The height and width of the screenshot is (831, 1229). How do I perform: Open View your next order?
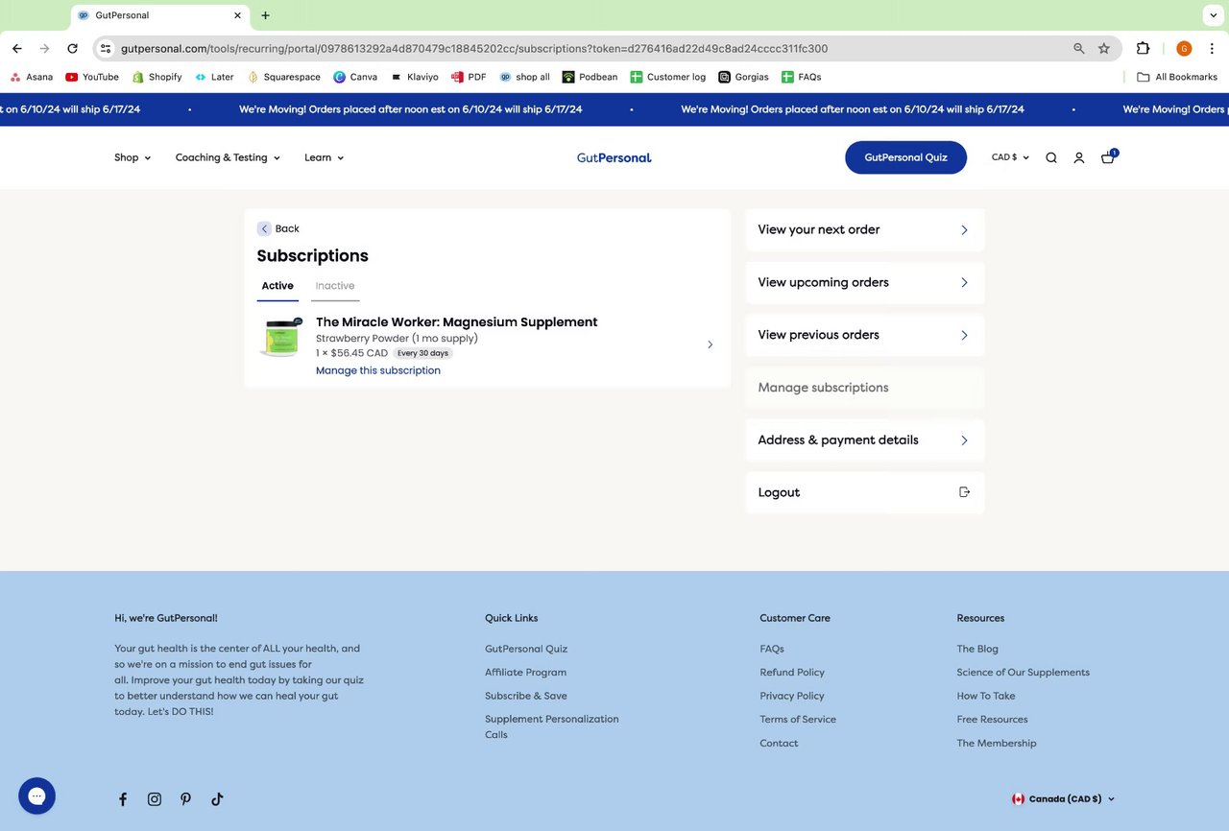point(865,230)
